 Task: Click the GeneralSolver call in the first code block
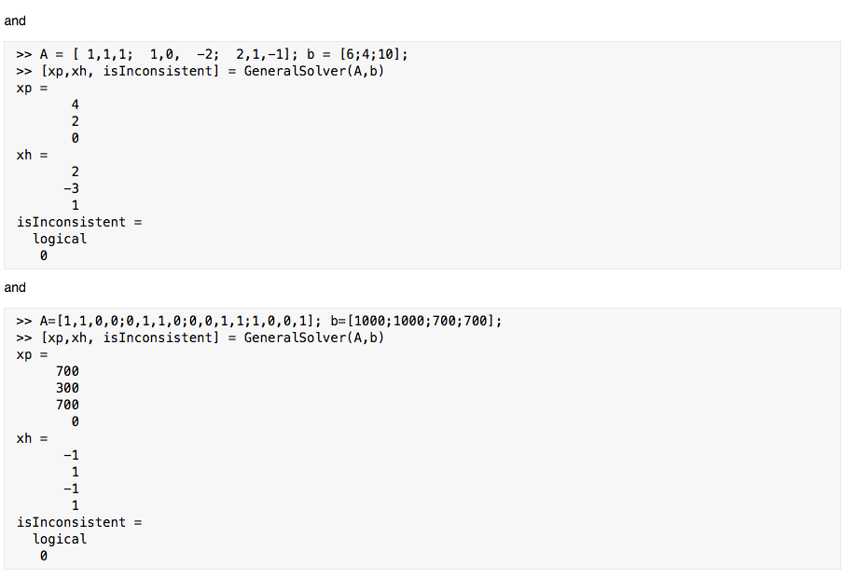[200, 71]
